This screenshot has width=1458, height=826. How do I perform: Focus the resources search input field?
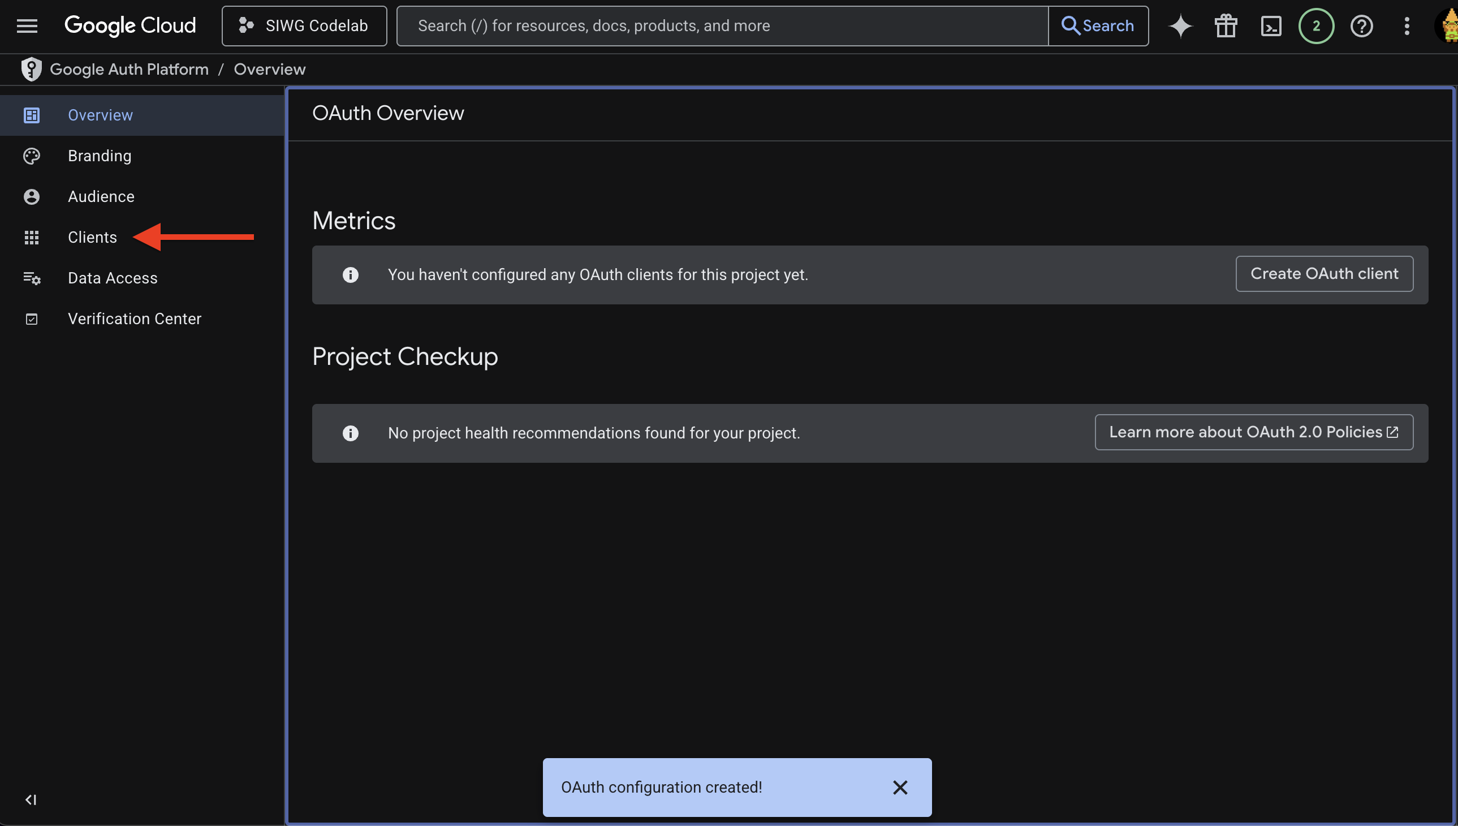(720, 25)
